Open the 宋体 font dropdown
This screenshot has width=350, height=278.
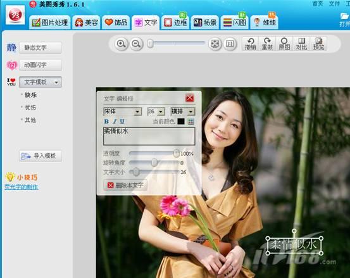click(x=122, y=111)
